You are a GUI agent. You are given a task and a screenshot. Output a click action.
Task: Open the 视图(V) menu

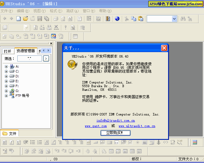coord(40,11)
